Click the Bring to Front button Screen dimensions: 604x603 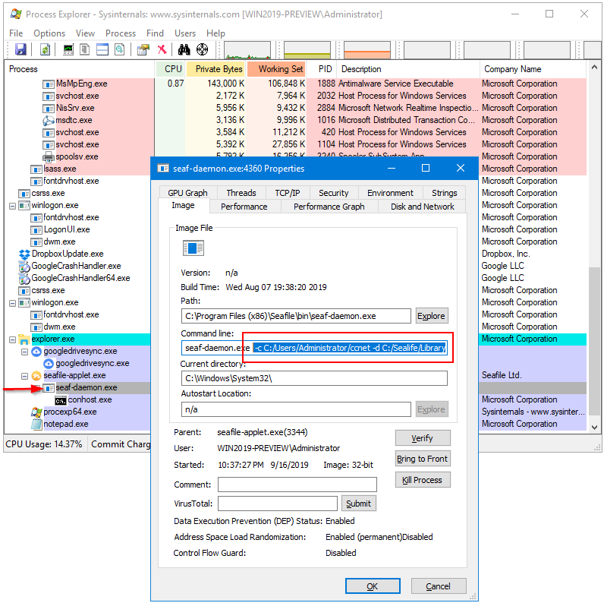point(422,459)
